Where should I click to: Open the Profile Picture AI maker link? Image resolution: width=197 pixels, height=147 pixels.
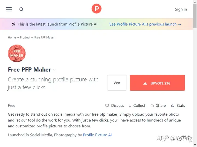click(x=97, y=135)
